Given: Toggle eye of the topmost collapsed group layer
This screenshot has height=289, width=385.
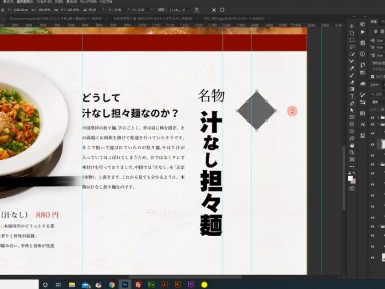Looking at the screenshot, I should click(x=373, y=118).
